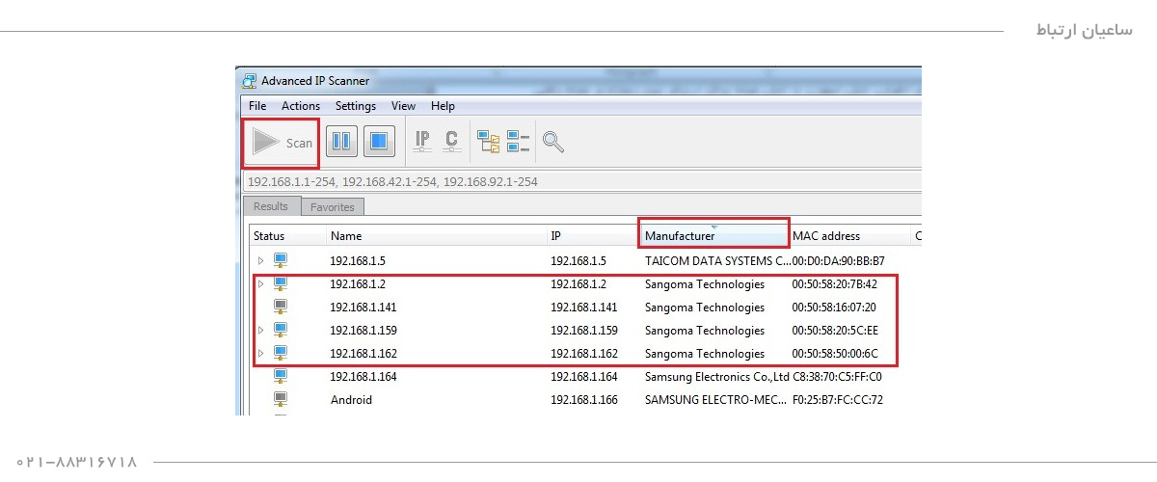The height and width of the screenshot is (482, 1157).
Task: Open the Settings menu
Action: tap(356, 106)
